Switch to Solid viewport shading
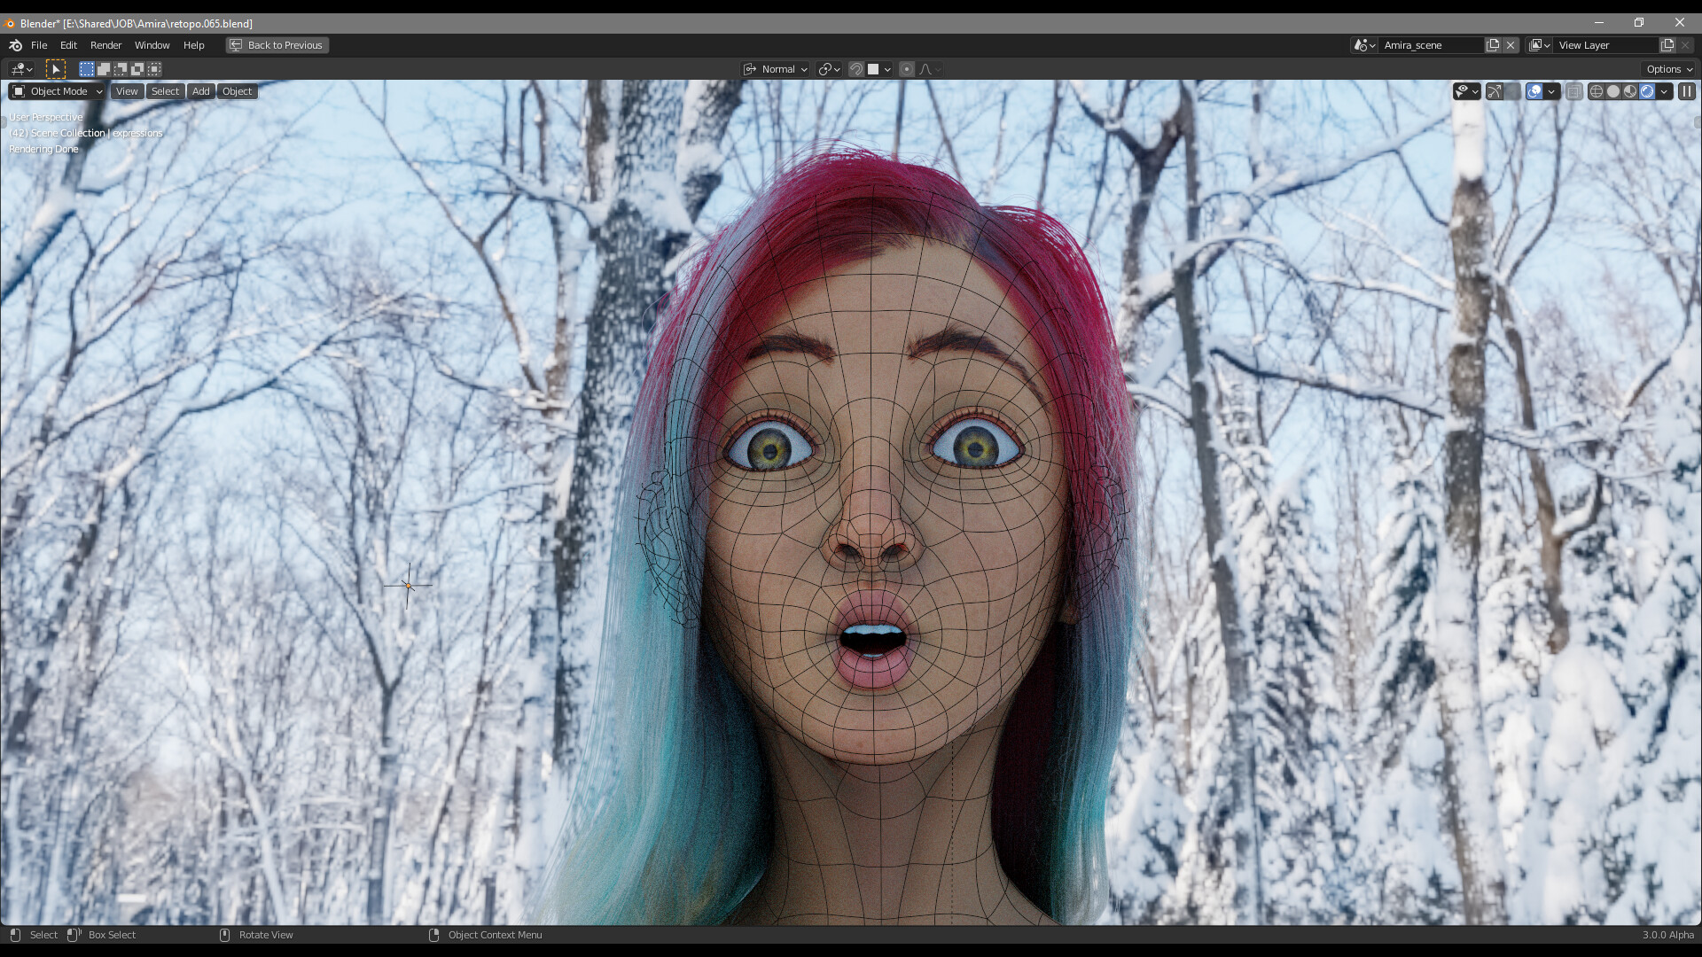This screenshot has height=957, width=1702. 1613,91
